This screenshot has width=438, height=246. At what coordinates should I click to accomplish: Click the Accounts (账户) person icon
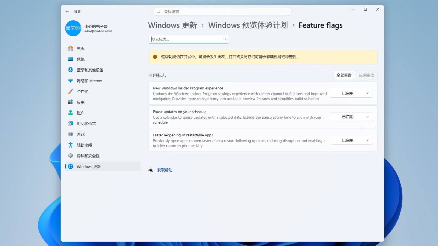tap(70, 113)
